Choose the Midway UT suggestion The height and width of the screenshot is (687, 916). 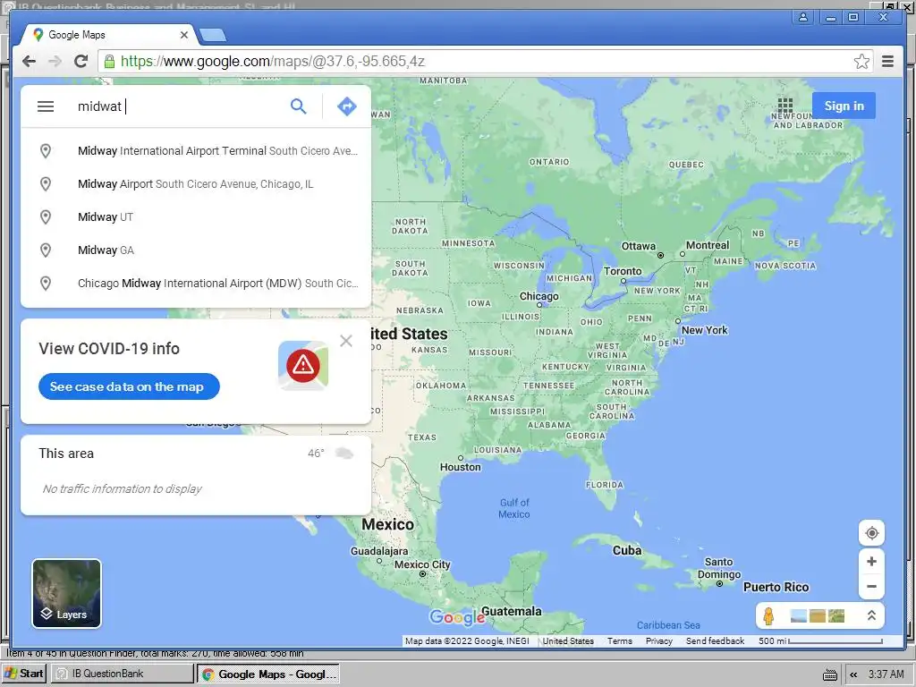[196, 217]
